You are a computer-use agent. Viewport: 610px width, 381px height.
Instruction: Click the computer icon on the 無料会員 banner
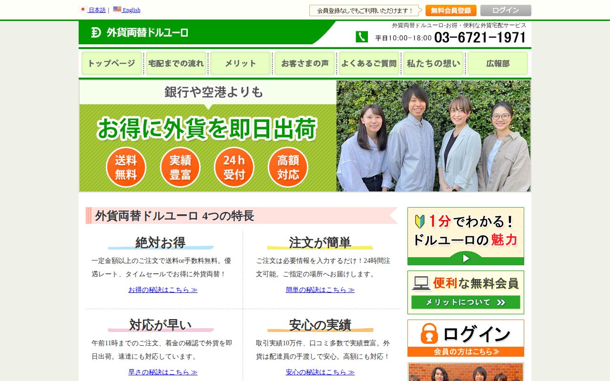click(422, 283)
